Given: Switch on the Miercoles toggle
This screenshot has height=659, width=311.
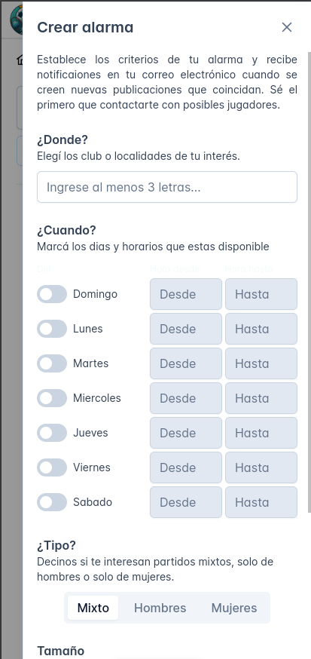Looking at the screenshot, I should click(52, 398).
